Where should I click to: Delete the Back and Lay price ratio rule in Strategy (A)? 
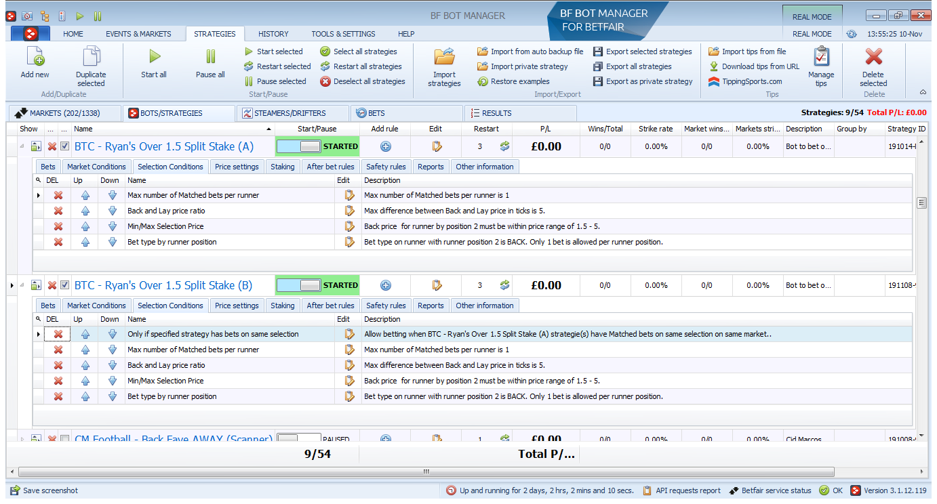[x=58, y=211]
